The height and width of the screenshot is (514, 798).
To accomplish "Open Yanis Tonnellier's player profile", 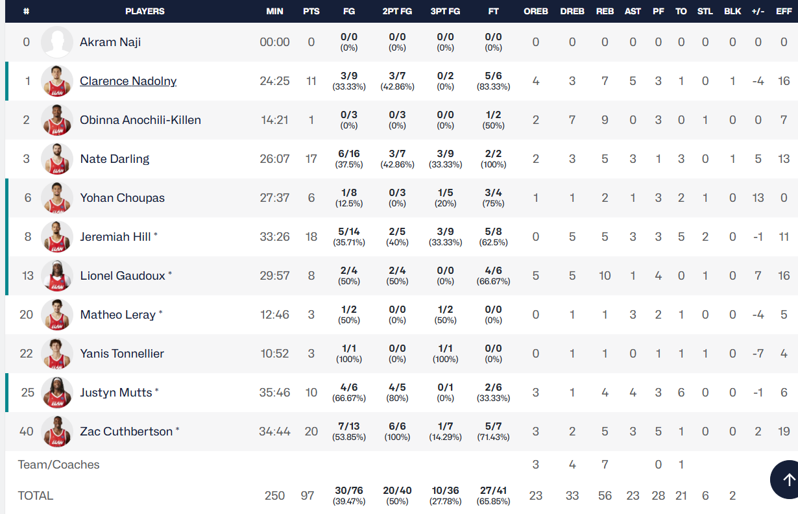I will pos(122,354).
